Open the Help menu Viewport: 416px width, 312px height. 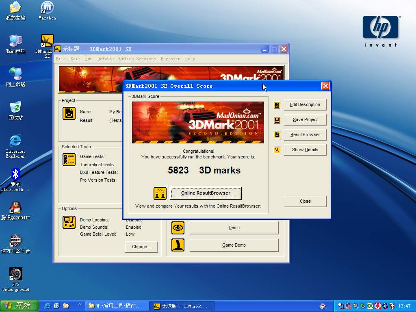[190, 58]
